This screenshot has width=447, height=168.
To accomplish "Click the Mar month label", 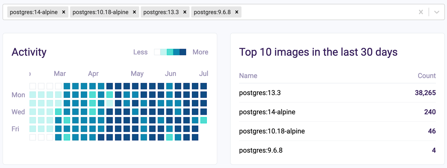I will coord(60,74).
